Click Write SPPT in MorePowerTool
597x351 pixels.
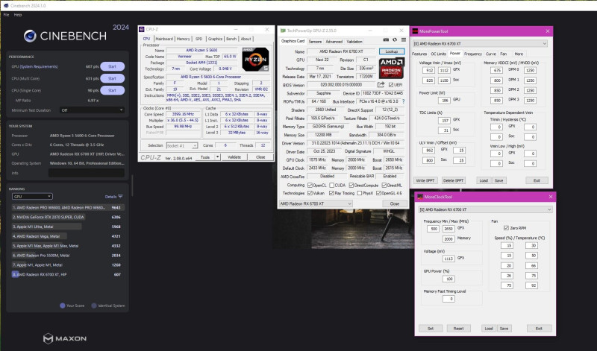click(425, 180)
